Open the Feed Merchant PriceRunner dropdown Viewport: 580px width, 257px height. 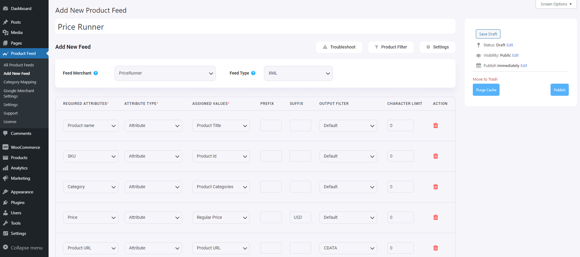[165, 73]
